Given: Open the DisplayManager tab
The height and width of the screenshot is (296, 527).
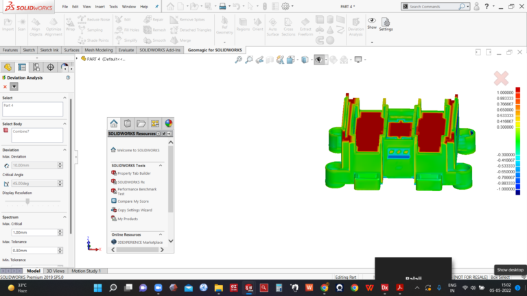Looking at the screenshot, I should point(65,67).
